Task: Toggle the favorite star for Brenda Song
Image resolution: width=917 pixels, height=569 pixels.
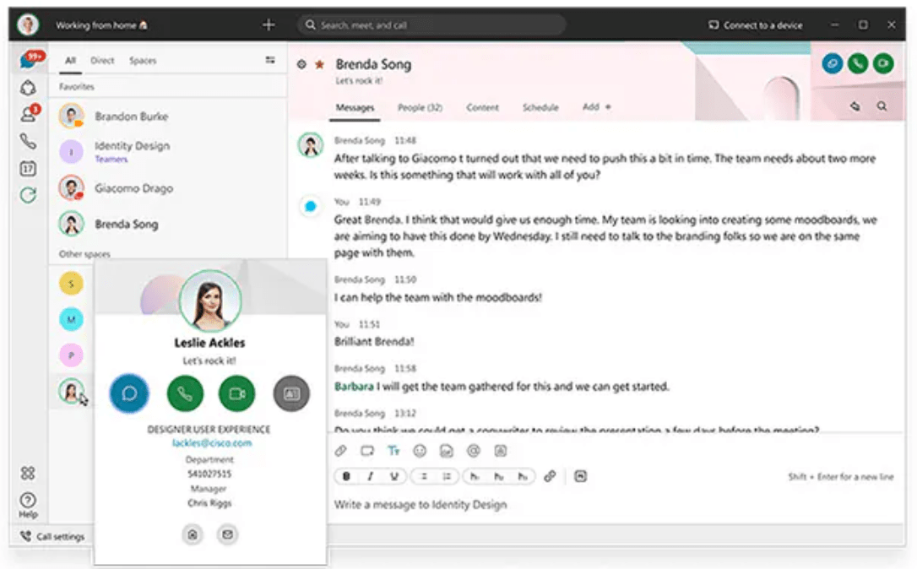Action: [319, 64]
